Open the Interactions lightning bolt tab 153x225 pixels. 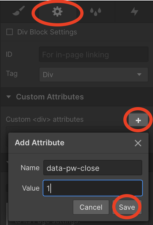(x=135, y=11)
